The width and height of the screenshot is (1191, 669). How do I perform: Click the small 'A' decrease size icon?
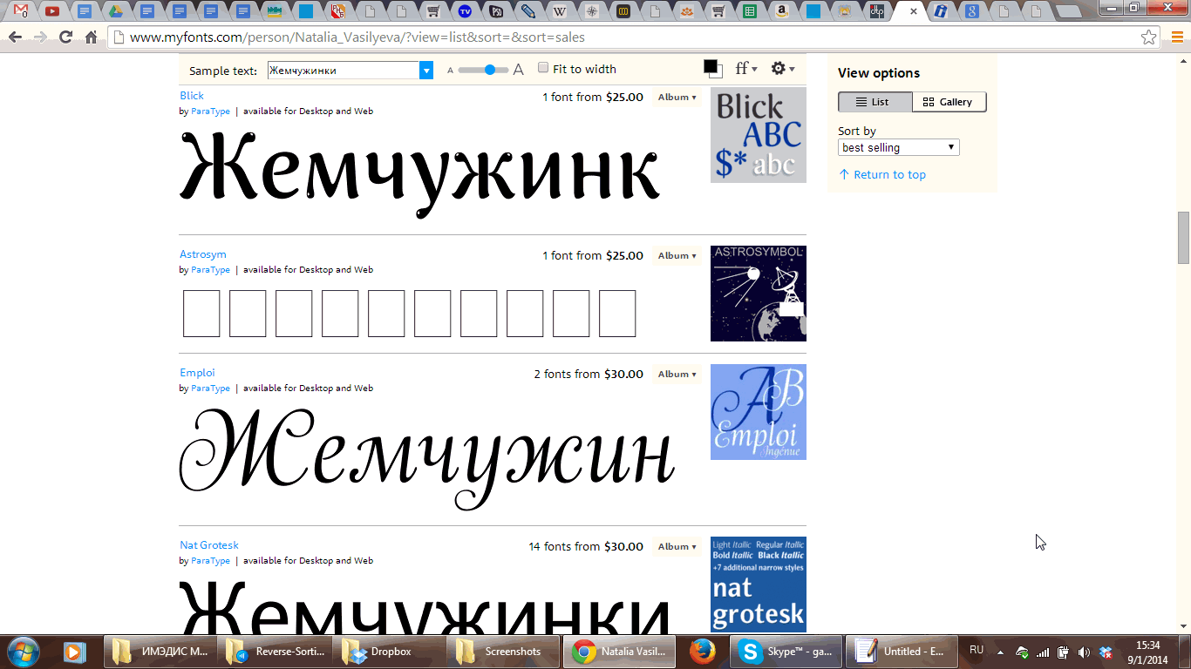click(x=451, y=71)
